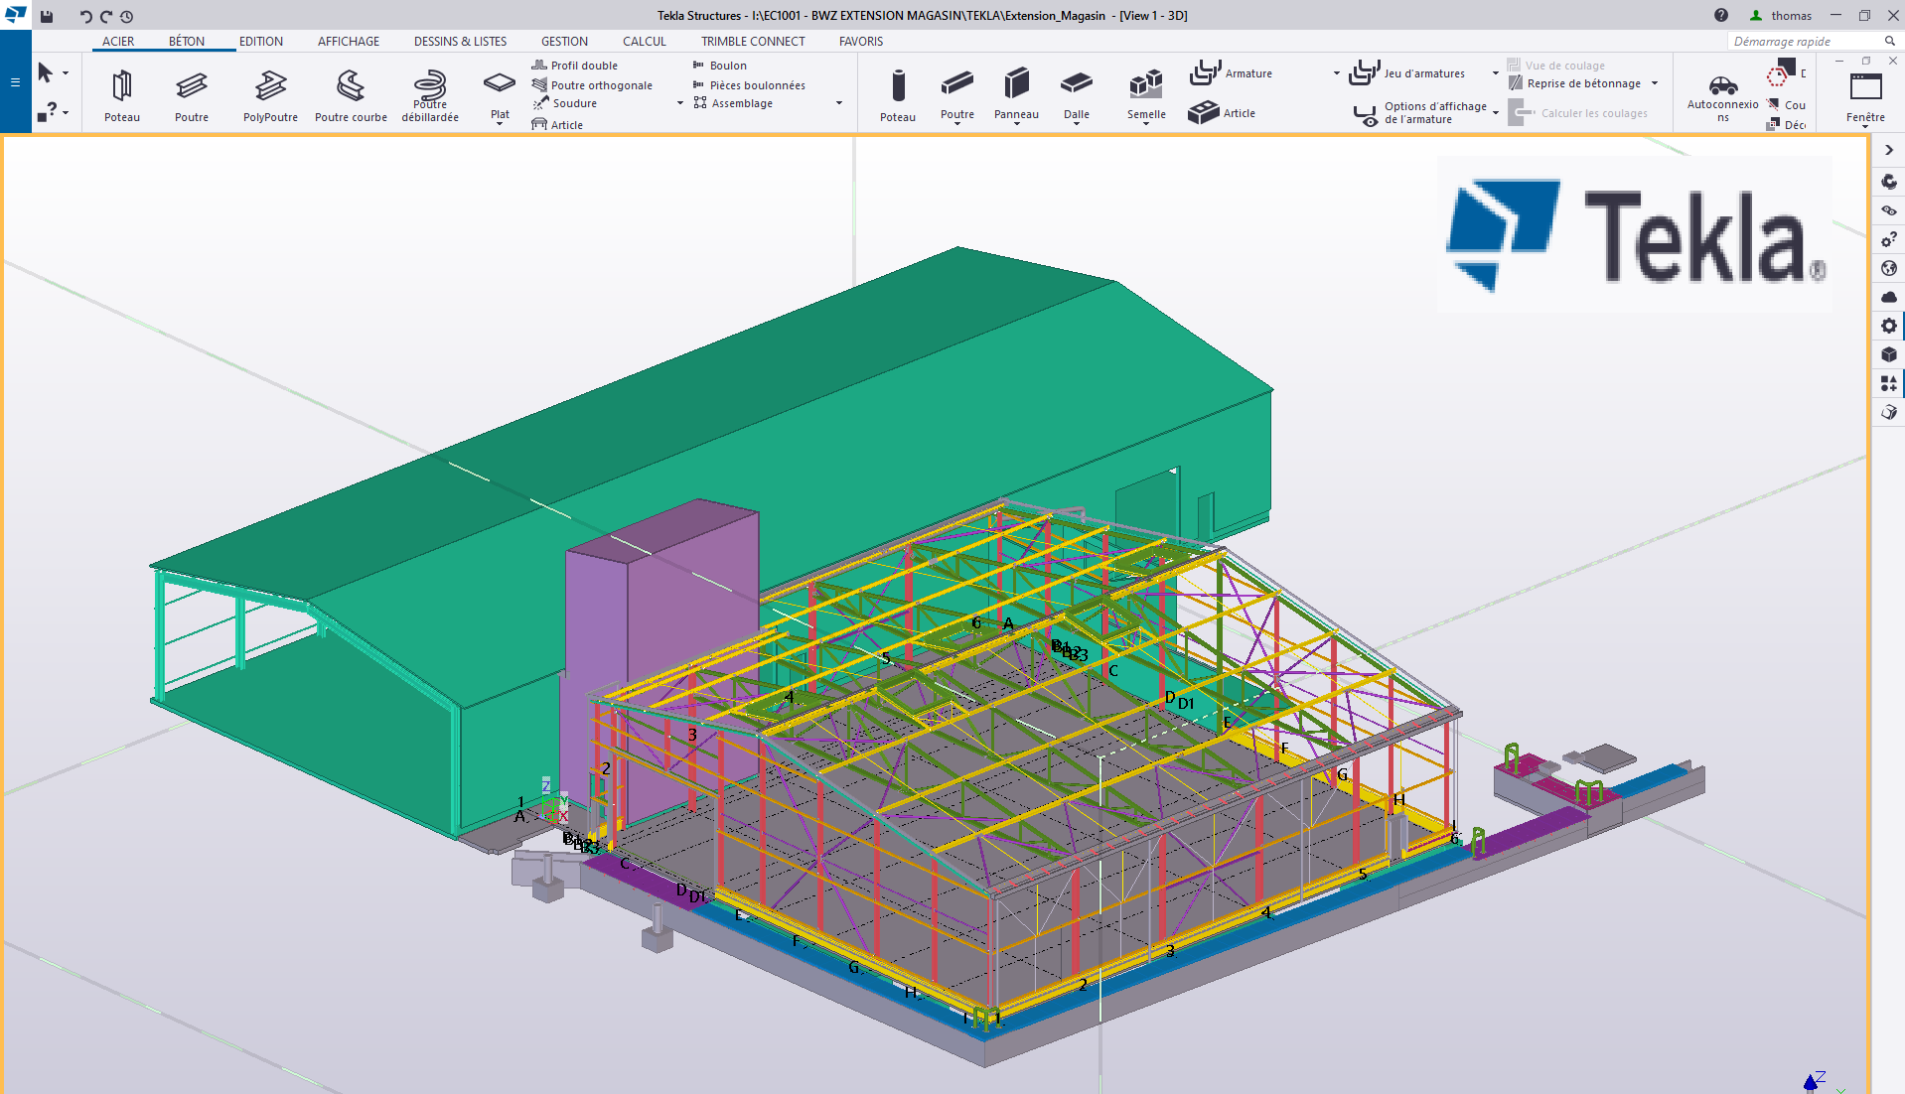Open applications and components shapes icon
The height and width of the screenshot is (1094, 1905).
coord(1889,383)
